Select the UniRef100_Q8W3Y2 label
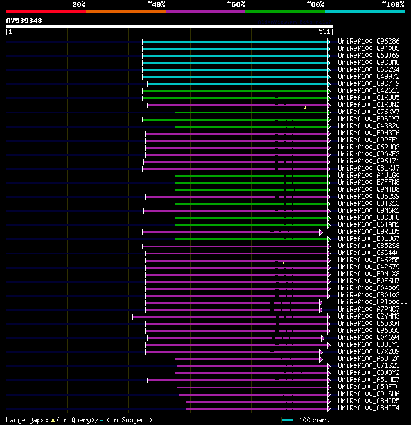 [x=369, y=372]
